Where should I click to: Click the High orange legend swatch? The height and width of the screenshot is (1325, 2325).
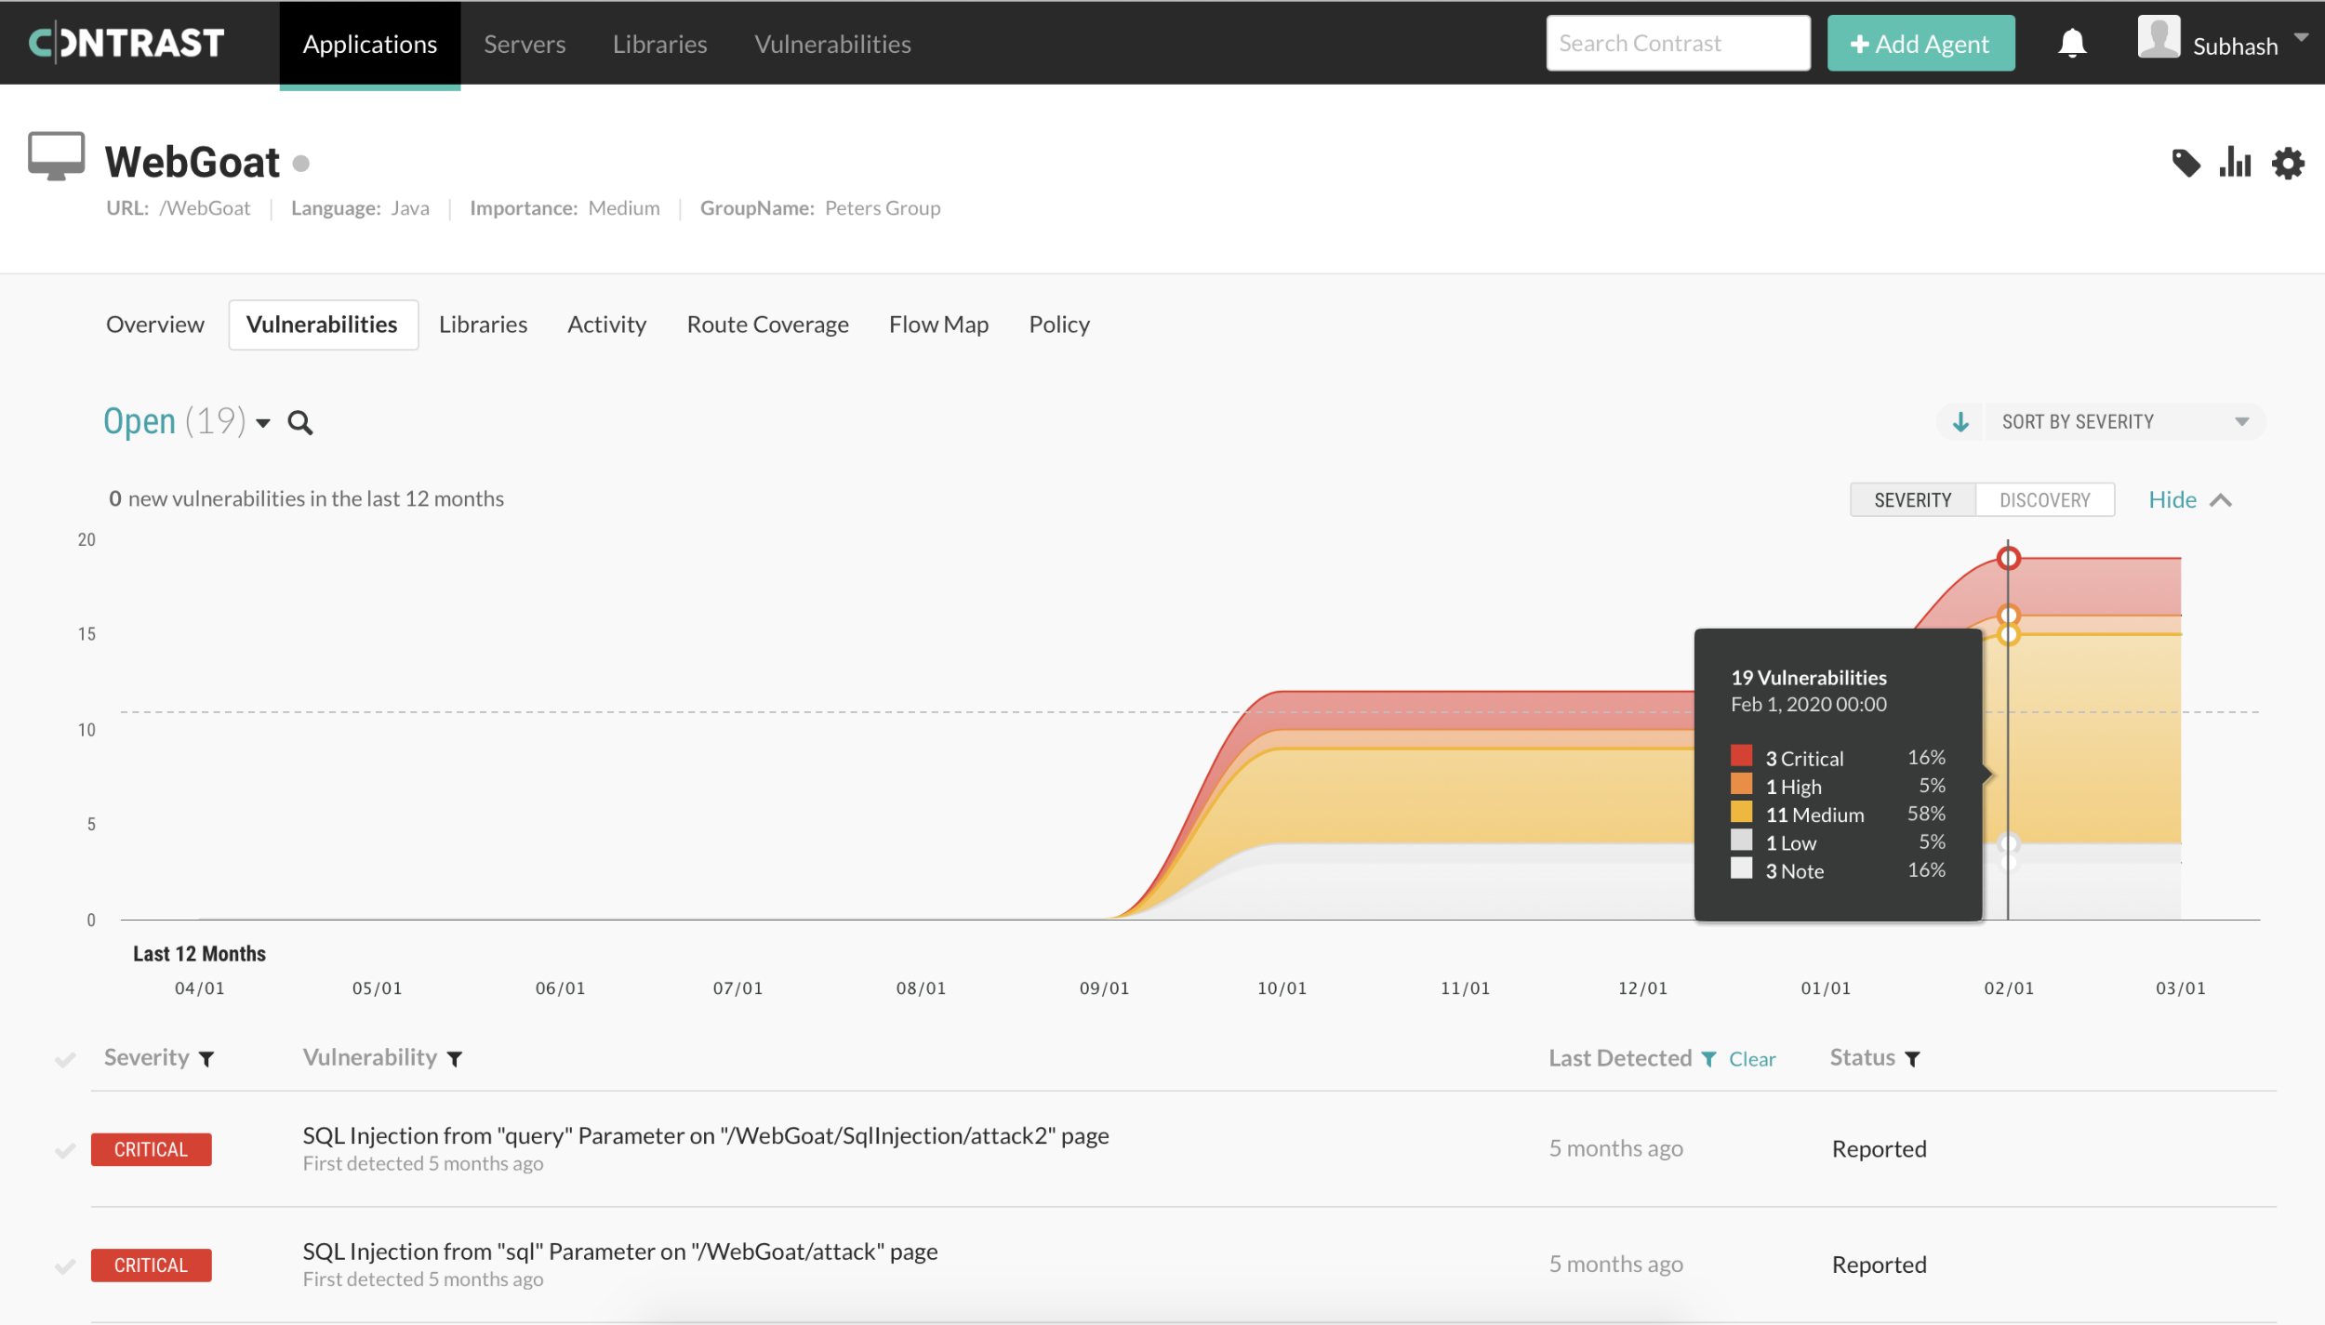[x=1741, y=784]
